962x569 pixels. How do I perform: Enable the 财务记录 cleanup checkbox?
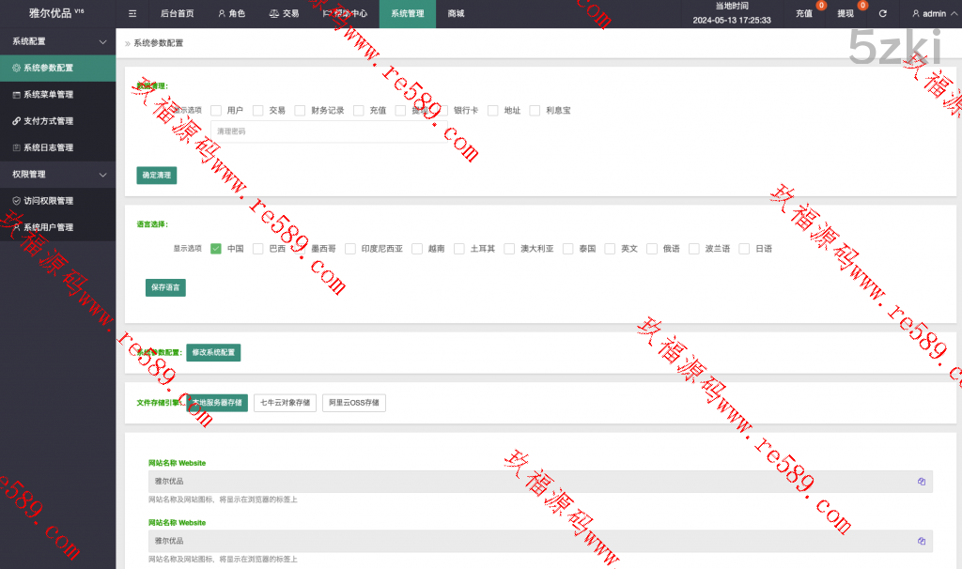(x=301, y=111)
